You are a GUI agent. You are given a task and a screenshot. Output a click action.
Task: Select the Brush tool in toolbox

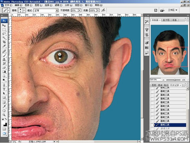(x=4, y=56)
